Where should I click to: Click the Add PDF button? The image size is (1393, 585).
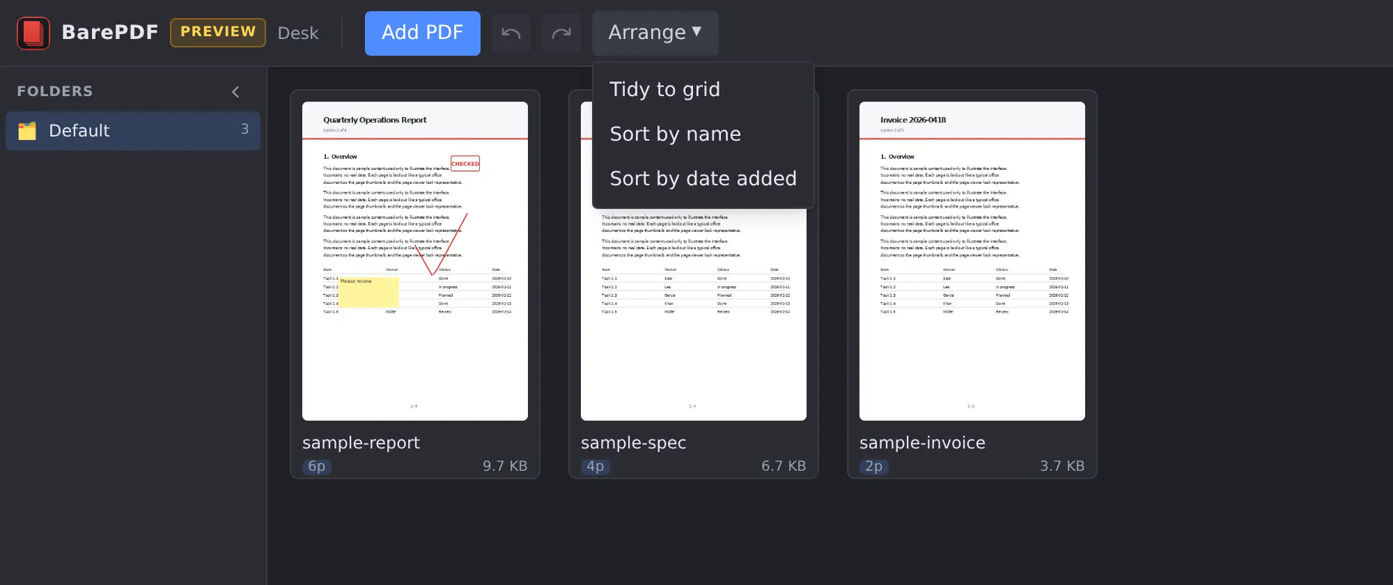(x=422, y=33)
